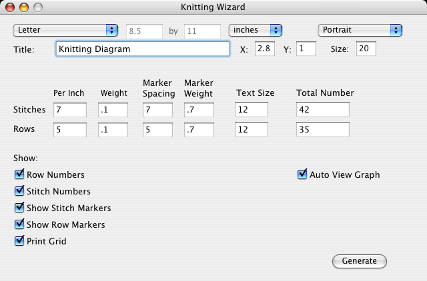This screenshot has width=427, height=281.
Task: Select the X position field
Action: tap(264, 49)
